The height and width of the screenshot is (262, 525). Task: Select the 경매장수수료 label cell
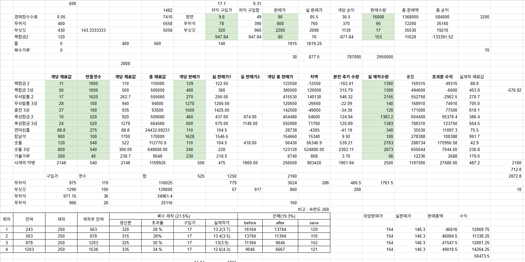tap(26, 17)
